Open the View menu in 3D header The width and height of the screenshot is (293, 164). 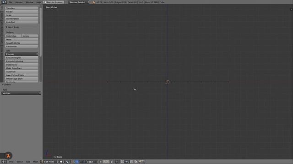(x=11, y=162)
